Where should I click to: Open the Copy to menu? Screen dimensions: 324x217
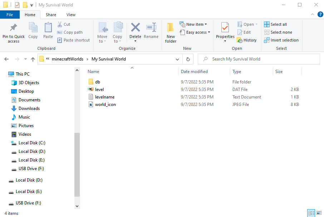118,33
